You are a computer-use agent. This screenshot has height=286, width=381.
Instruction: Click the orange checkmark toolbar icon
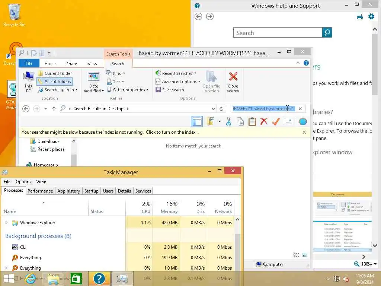pos(276,121)
